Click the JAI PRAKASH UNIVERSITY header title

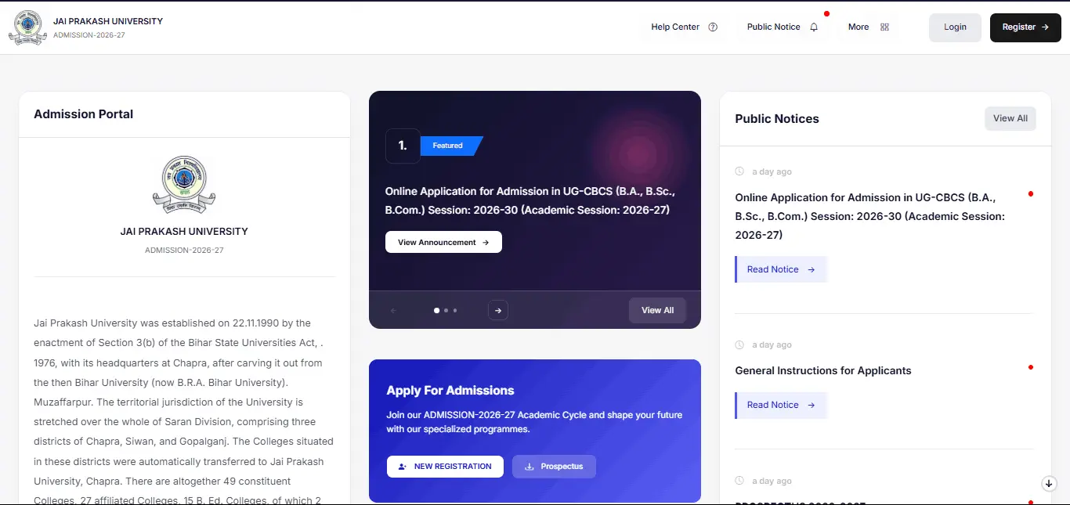point(108,21)
